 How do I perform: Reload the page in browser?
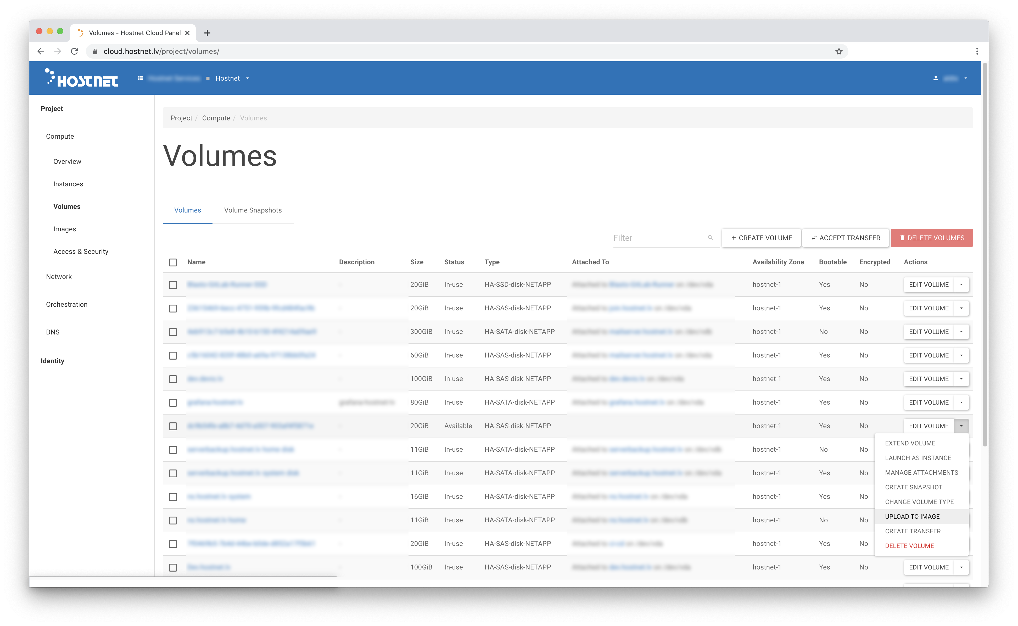pyautogui.click(x=75, y=51)
